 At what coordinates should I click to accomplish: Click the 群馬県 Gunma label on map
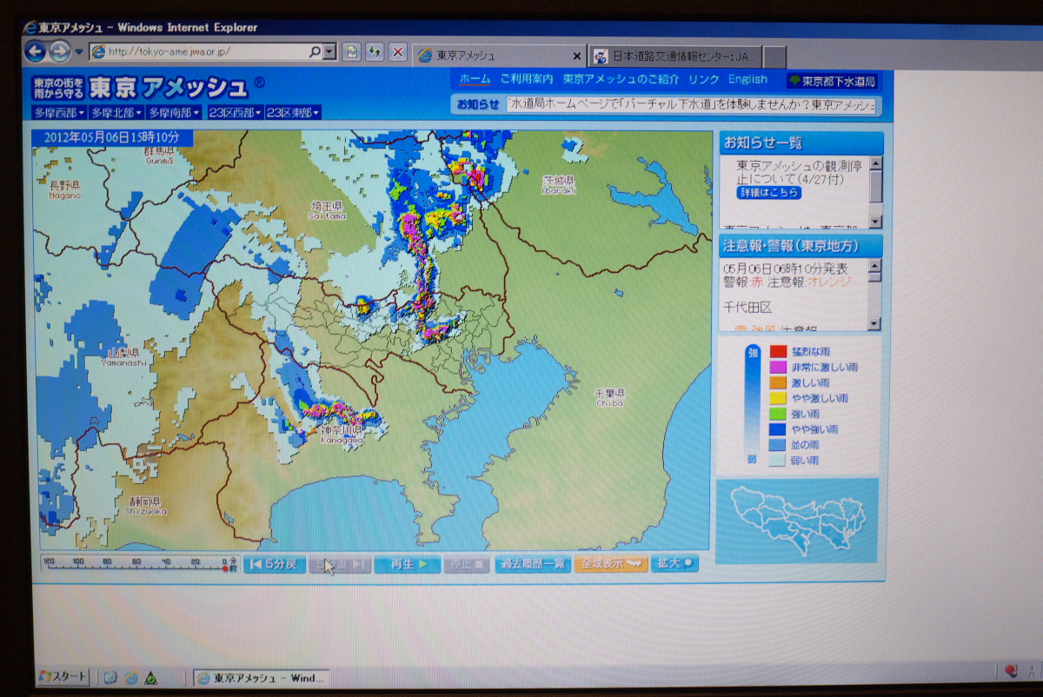click(159, 156)
